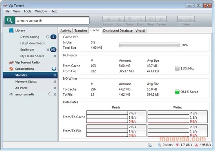Click the cache usage progress bar
Screen dimensions: 215x151
coord(149,45)
